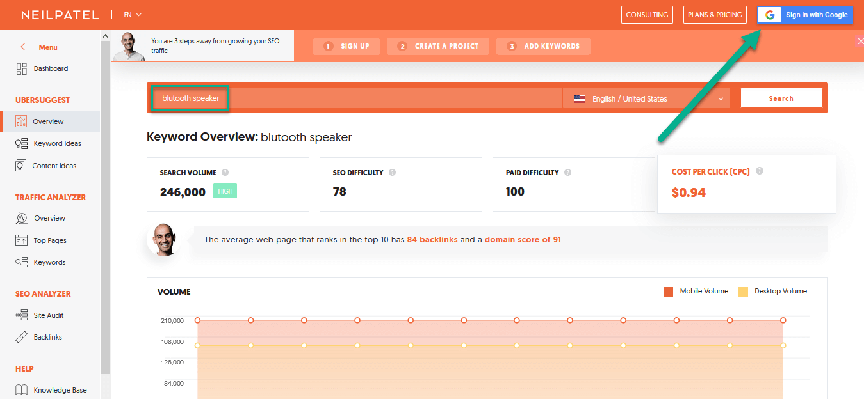Toggle Desktop Volume legend swatch
Viewport: 864px width, 399px height.
743,292
